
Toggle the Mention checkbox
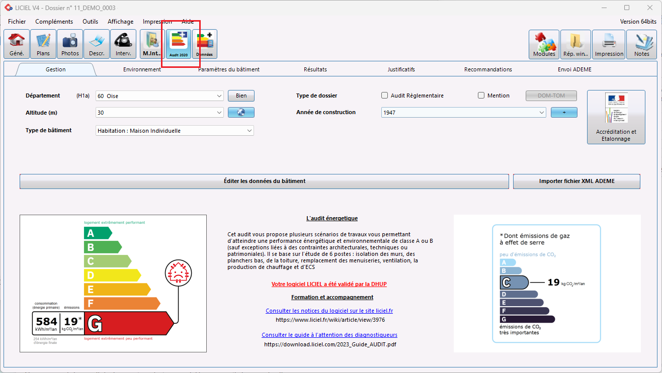[x=481, y=96]
